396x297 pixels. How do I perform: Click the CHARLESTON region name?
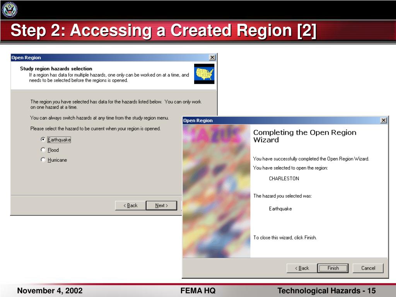[x=284, y=179]
